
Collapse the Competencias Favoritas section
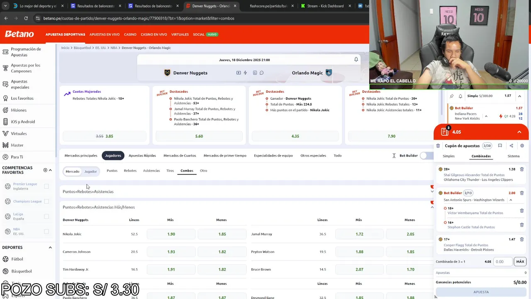tap(50, 170)
